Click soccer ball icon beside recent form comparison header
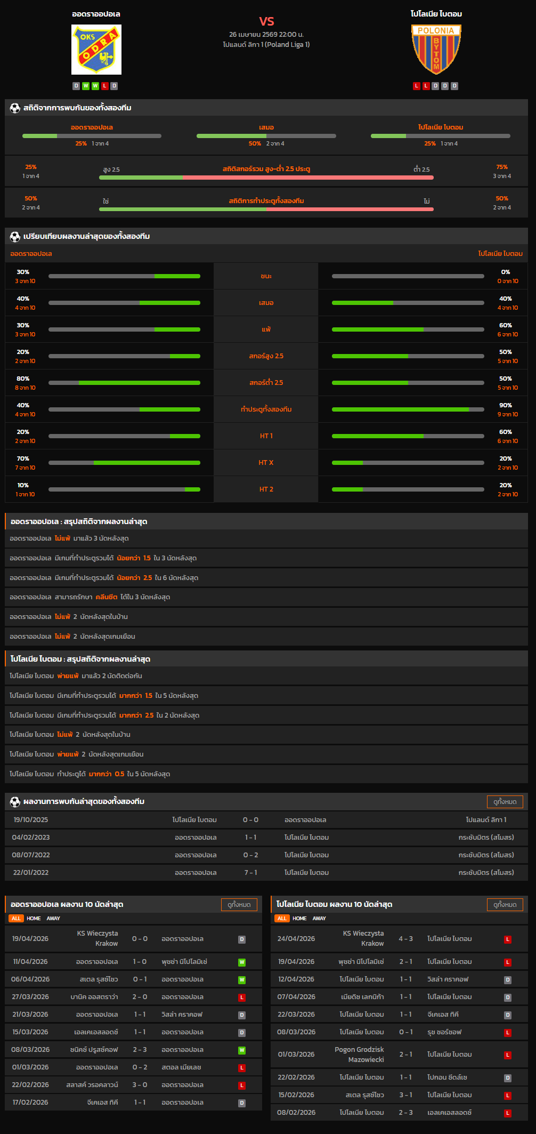The height and width of the screenshot is (1134, 536). pyautogui.click(x=15, y=237)
